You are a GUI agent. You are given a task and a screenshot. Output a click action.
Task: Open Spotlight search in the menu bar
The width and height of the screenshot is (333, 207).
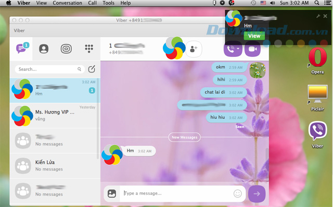click(317, 3)
